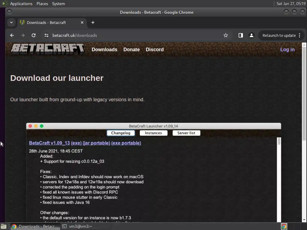
Task: Click the (exe) link
Action: click(x=76, y=143)
